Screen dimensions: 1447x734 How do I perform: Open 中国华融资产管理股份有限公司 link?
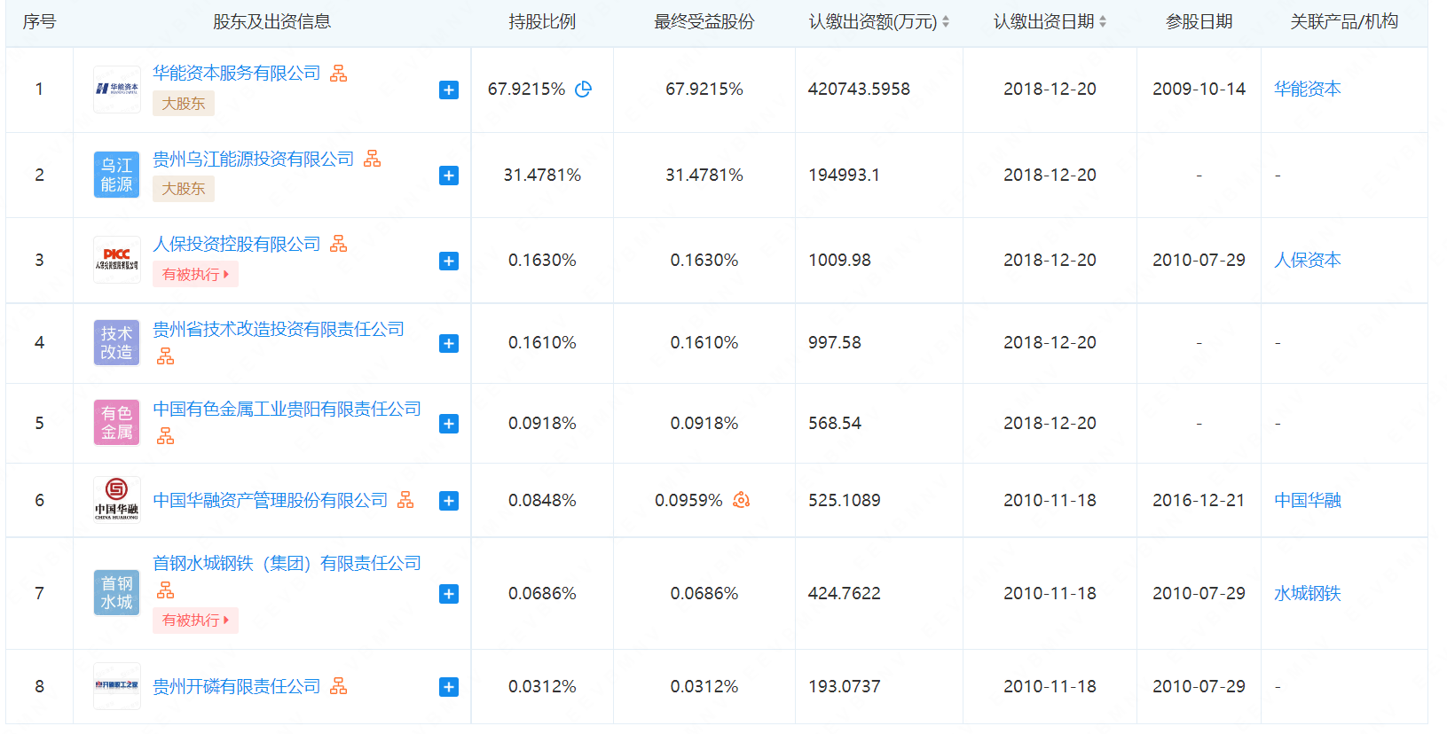(x=271, y=501)
